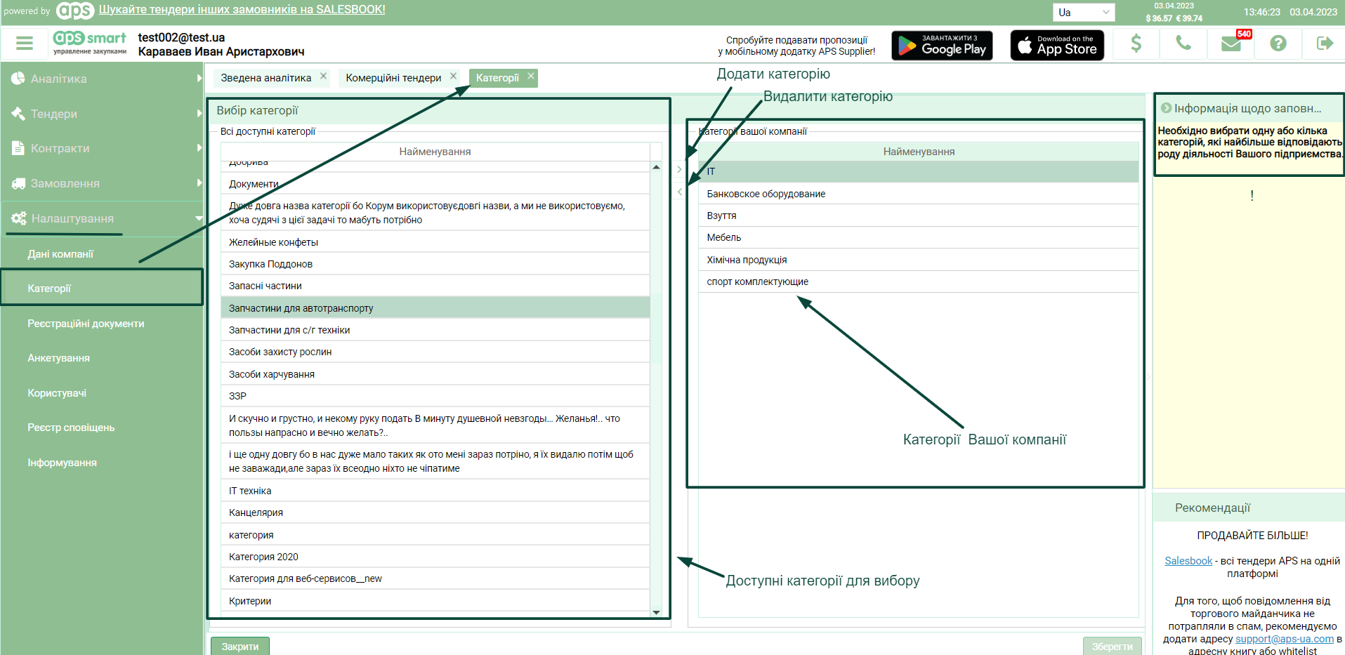Screen dimensions: 1345x655
Task: Click the available categories scrollbar up arrow
Action: [x=656, y=167]
